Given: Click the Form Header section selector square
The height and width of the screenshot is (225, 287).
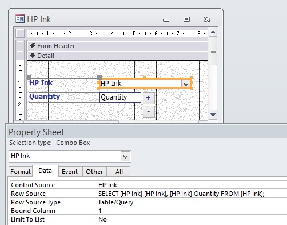Looking at the screenshot, I should click(20, 46).
